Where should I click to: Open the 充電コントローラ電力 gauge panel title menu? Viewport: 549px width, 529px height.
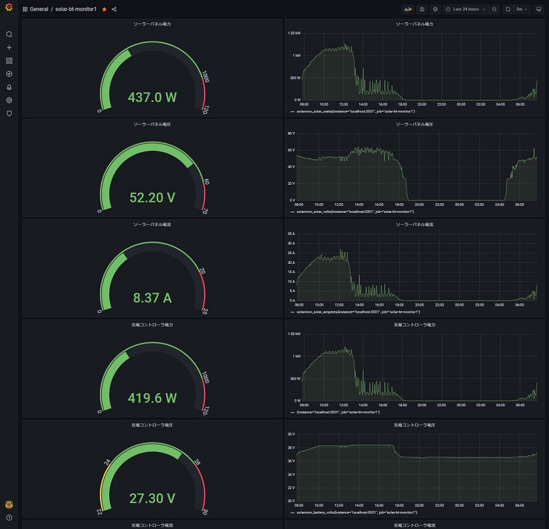point(152,325)
